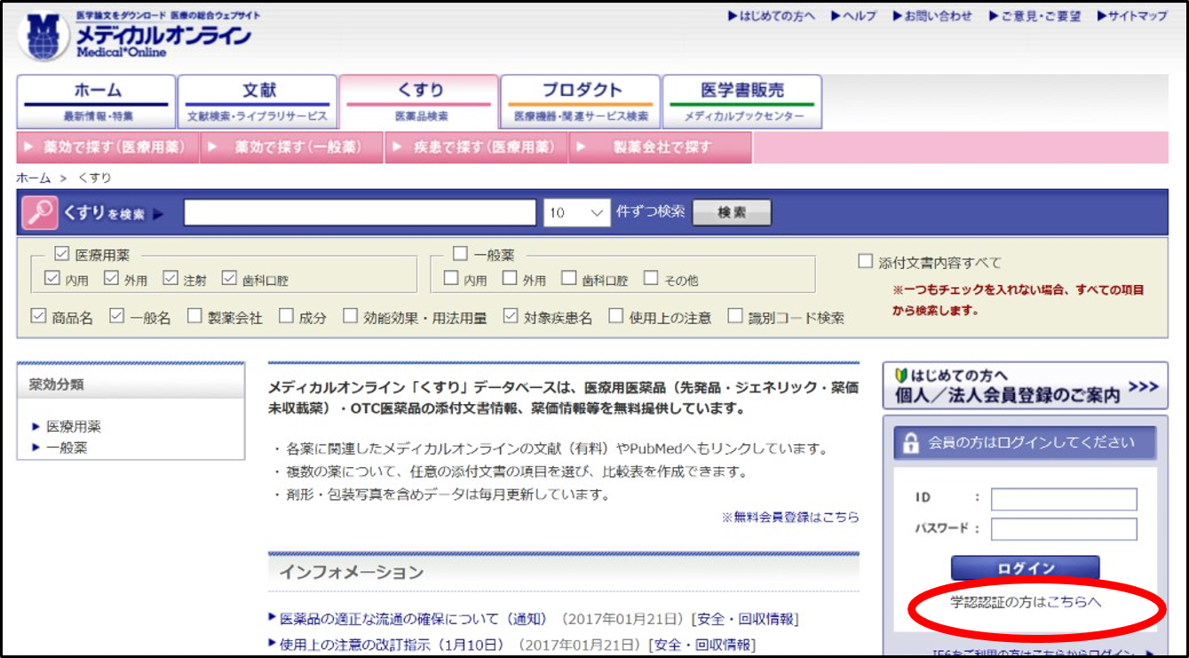Open the サイトマップ link
Viewport: 1189px width, 658px height.
1132,16
